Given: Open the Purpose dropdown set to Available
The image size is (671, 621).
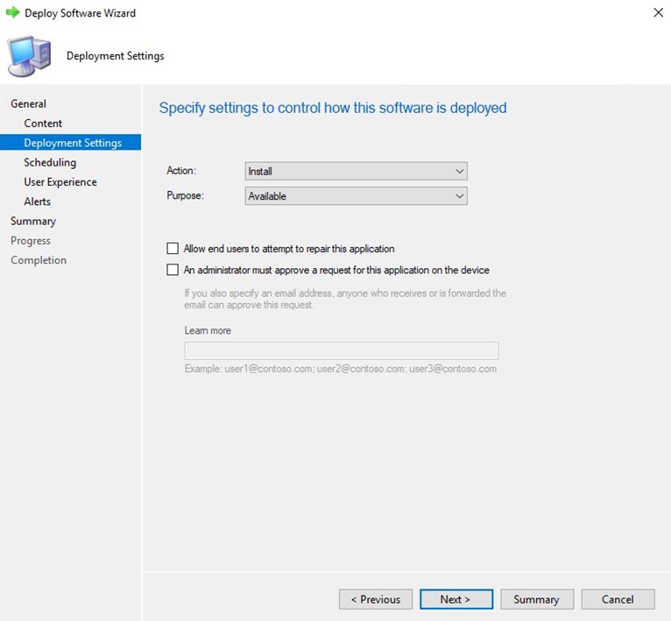Looking at the screenshot, I should 356,196.
